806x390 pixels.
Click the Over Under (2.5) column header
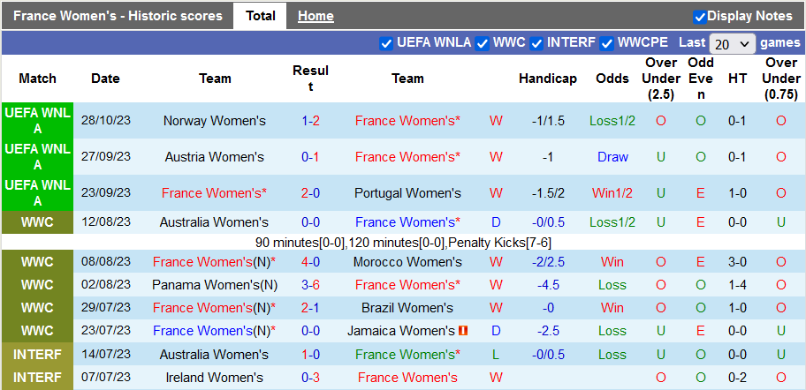coord(661,79)
